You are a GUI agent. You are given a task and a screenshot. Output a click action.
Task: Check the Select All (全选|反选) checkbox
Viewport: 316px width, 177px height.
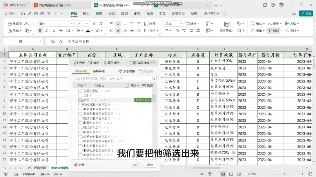pyautogui.click(x=80, y=91)
